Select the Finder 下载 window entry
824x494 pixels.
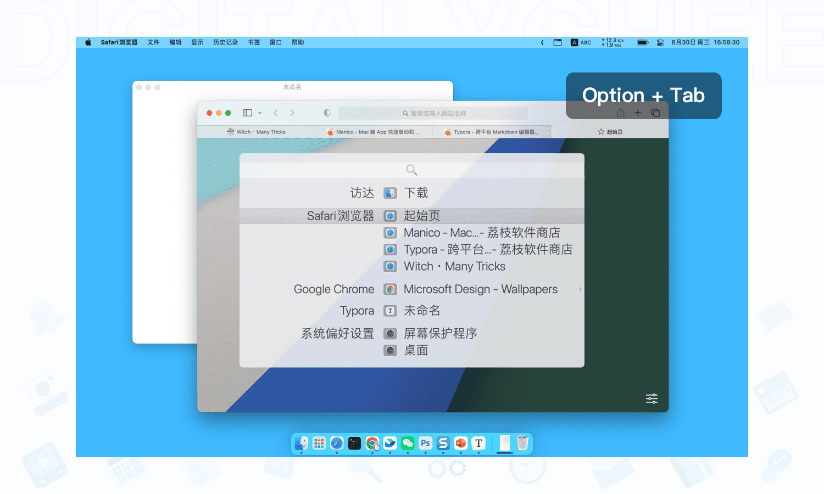(415, 193)
